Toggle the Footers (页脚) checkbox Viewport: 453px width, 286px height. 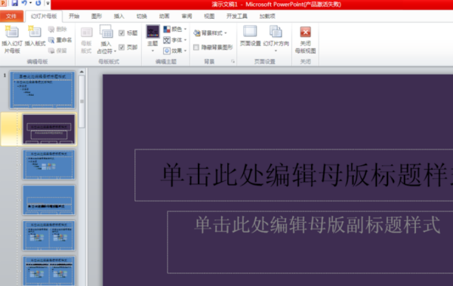[x=122, y=47]
